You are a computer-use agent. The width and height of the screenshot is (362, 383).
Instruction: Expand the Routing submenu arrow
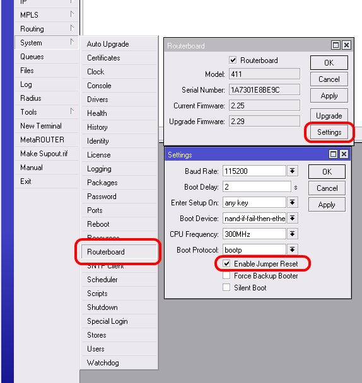click(72, 28)
